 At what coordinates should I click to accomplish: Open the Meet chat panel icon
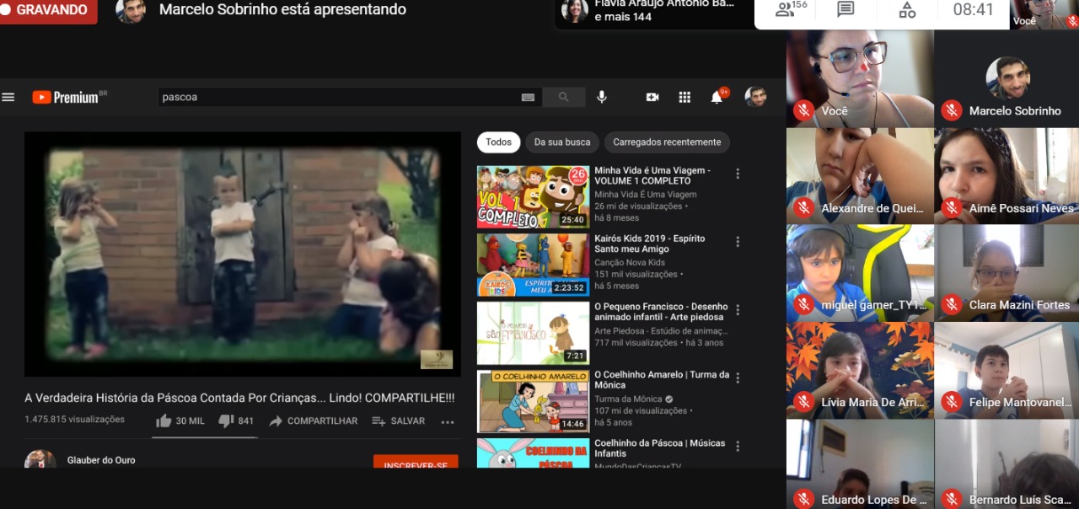[845, 9]
